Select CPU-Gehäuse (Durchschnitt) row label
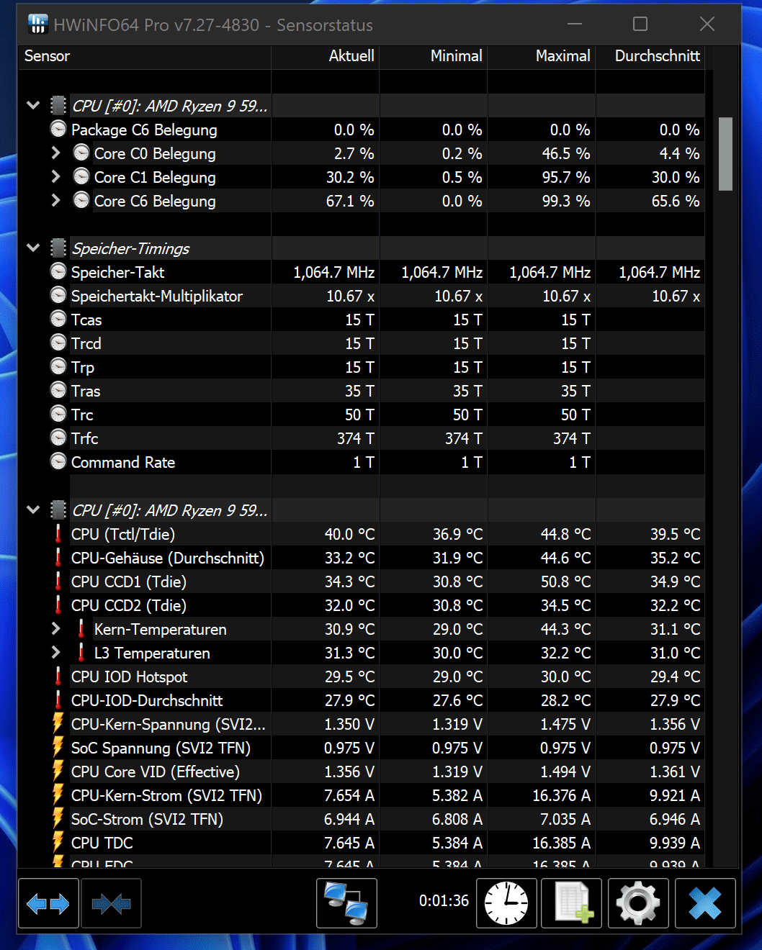The height and width of the screenshot is (950, 762). [168, 558]
